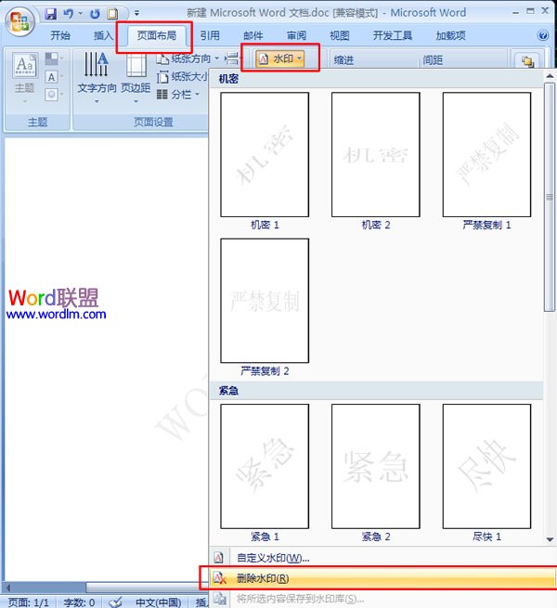Save the document with floppy icon
The height and width of the screenshot is (608, 557).
point(50,14)
